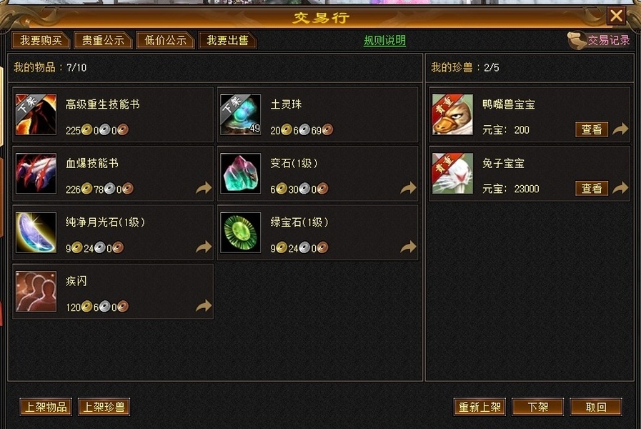Click the arrow icon beside 绿宝石(1级)
This screenshot has width=641, height=429.
pyautogui.click(x=408, y=247)
